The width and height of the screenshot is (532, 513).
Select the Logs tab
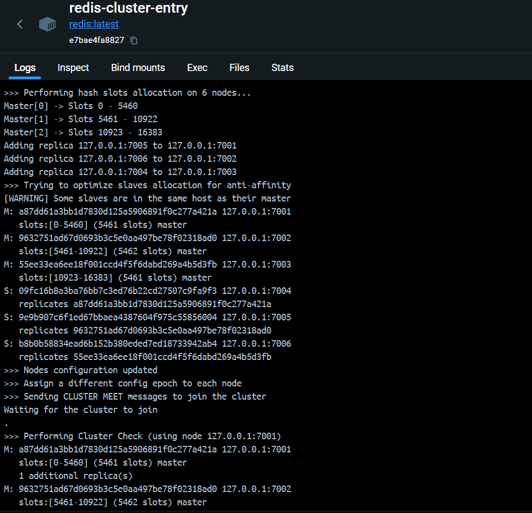point(25,68)
